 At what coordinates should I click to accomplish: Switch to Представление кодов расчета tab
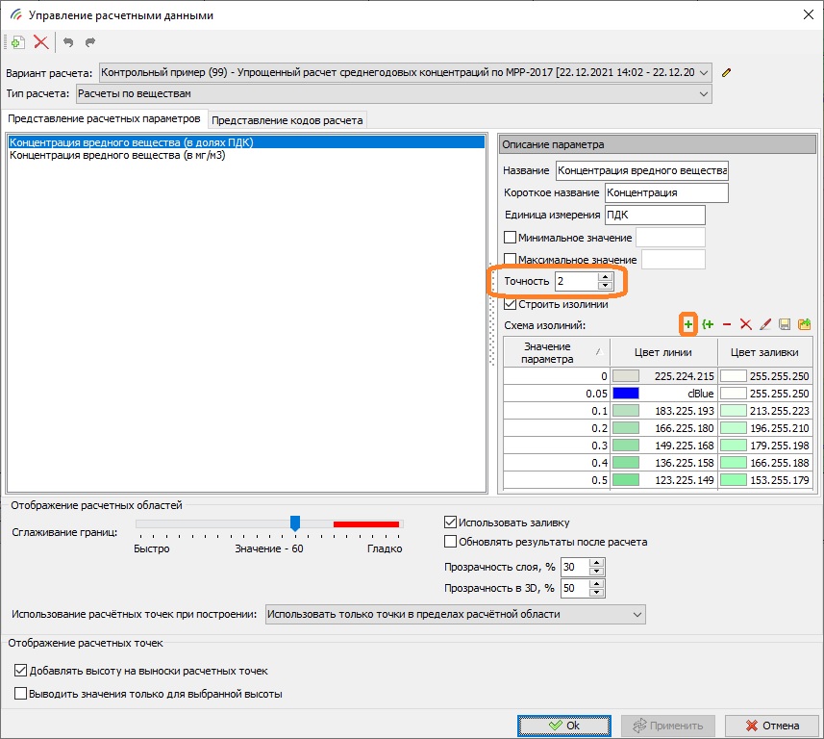pyautogui.click(x=287, y=120)
